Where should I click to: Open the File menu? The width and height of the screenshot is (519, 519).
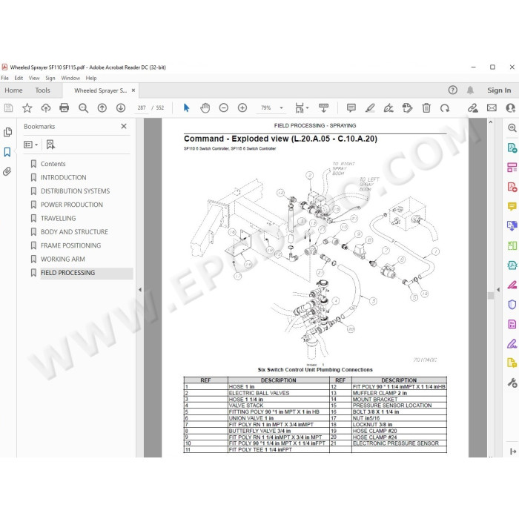tap(5, 78)
